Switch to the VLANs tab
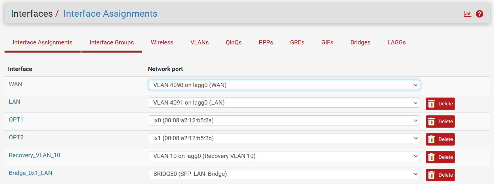The width and height of the screenshot is (494, 184). point(199,42)
